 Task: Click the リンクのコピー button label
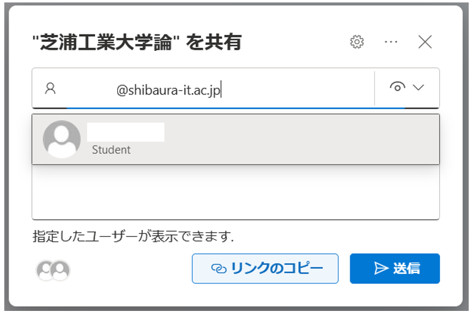pyautogui.click(x=277, y=268)
